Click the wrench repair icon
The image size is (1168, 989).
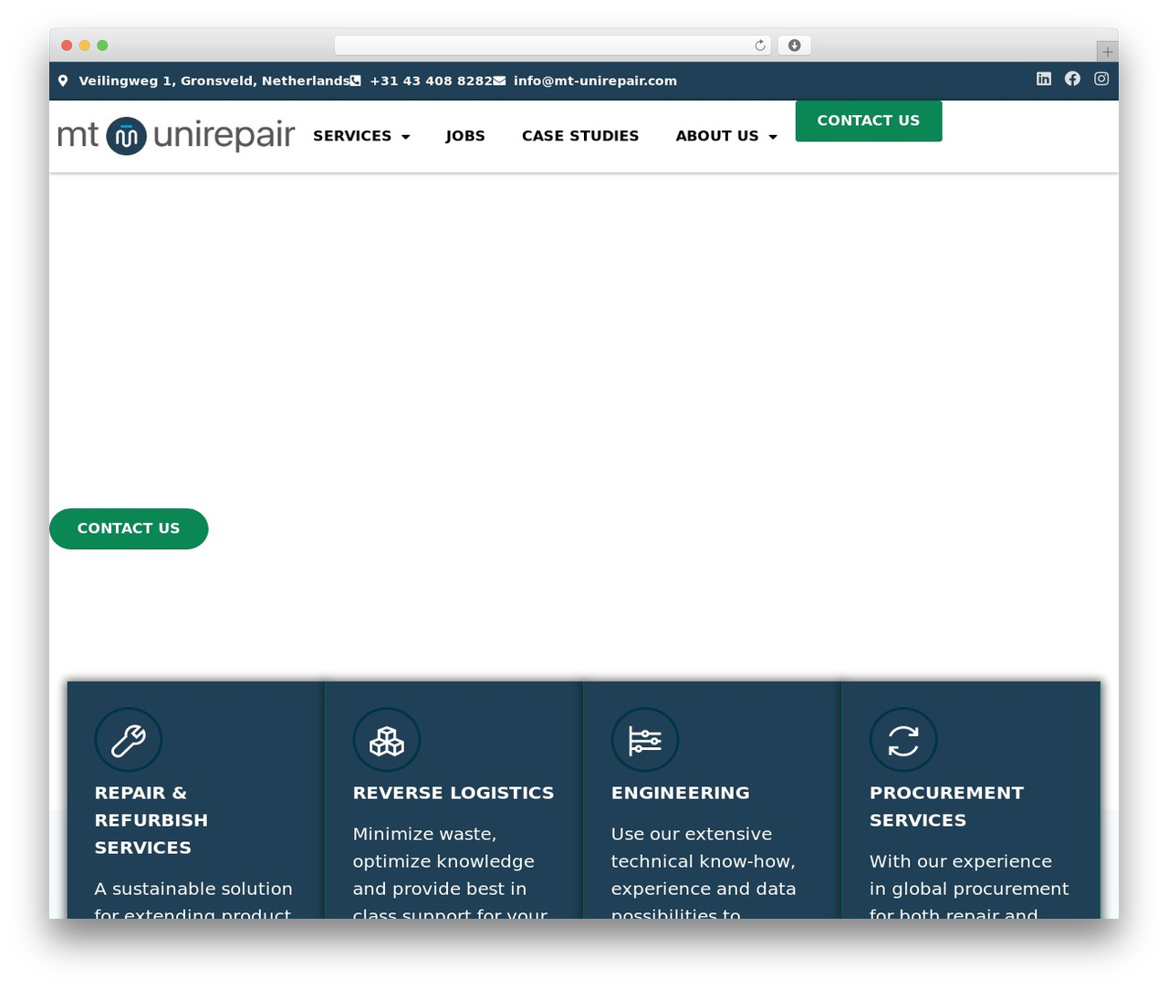[x=129, y=740]
